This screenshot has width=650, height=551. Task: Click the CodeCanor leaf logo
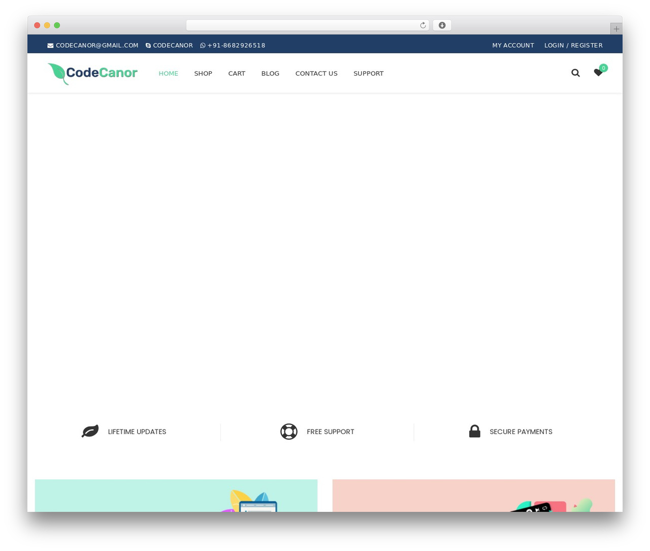point(92,74)
